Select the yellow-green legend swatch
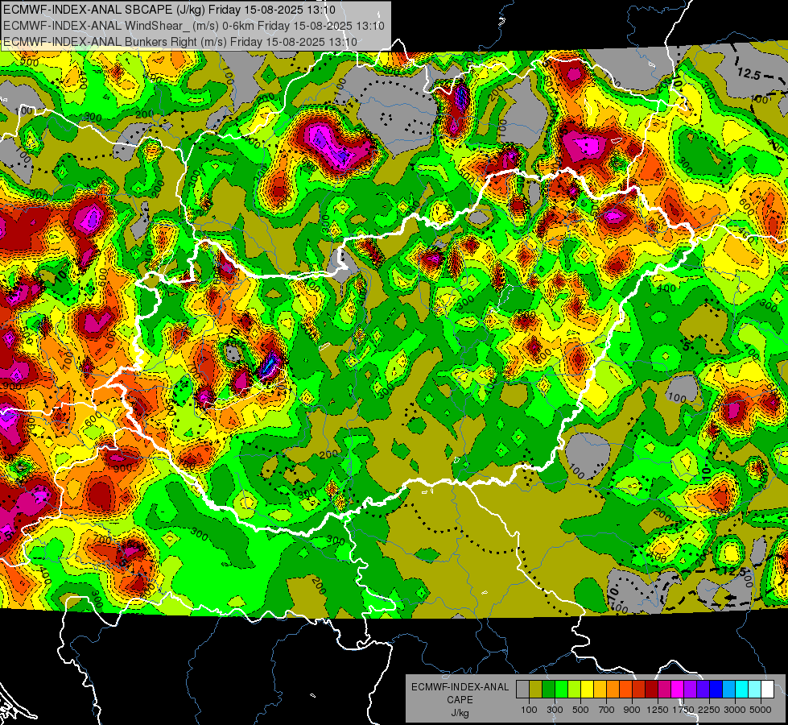Screen dimensions: 788x725 click(574, 690)
